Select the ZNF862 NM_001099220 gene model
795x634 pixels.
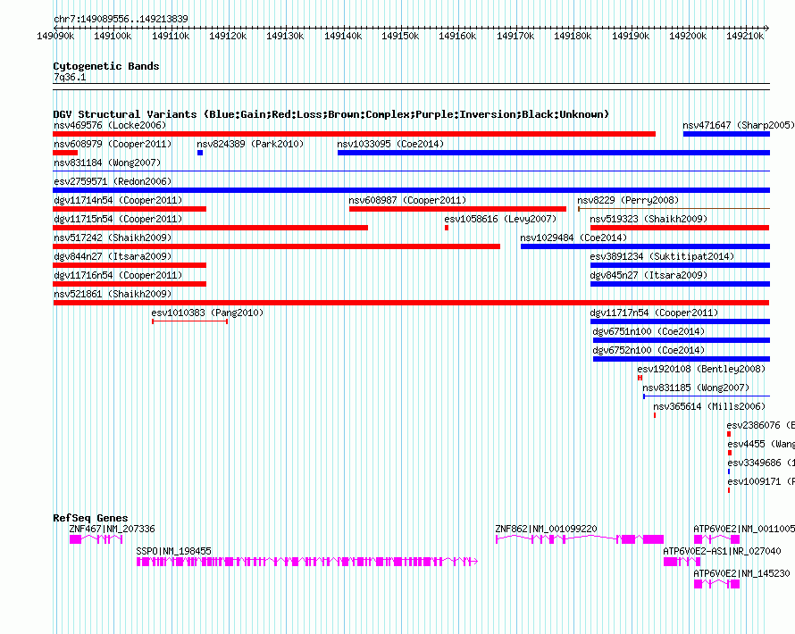(x=580, y=539)
